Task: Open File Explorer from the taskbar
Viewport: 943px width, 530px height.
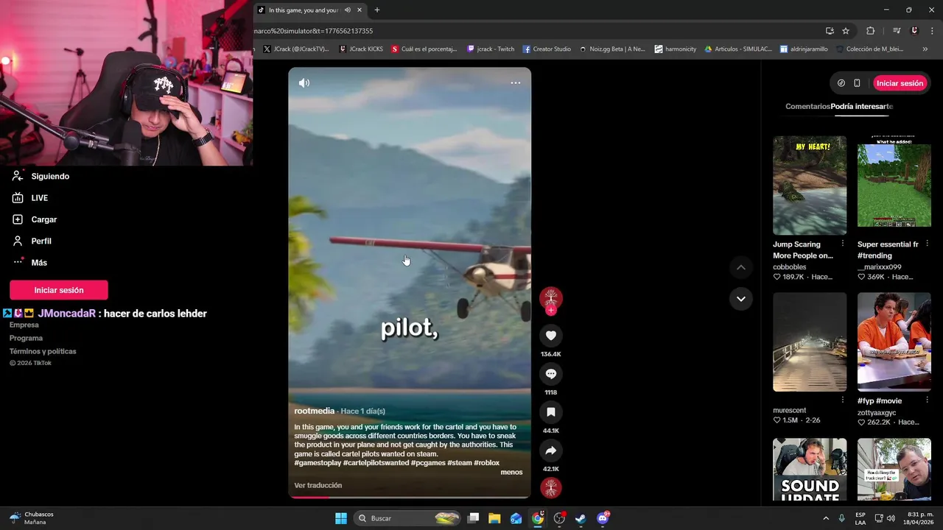Action: (494, 518)
